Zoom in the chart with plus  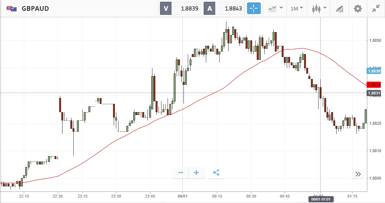pyautogui.click(x=196, y=173)
